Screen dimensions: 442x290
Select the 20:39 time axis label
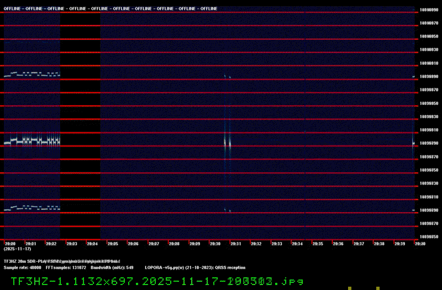point(400,244)
